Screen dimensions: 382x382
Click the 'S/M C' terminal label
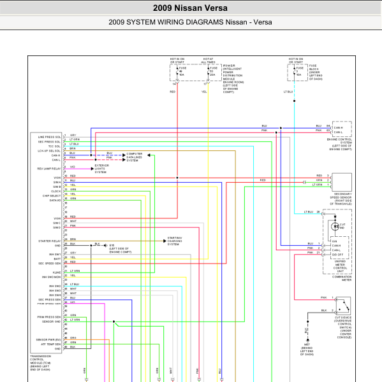[x=57, y=223]
